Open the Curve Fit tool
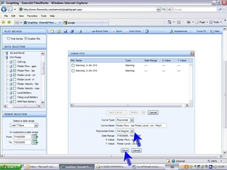Viewport: 227px width, 170px height. tap(201, 31)
